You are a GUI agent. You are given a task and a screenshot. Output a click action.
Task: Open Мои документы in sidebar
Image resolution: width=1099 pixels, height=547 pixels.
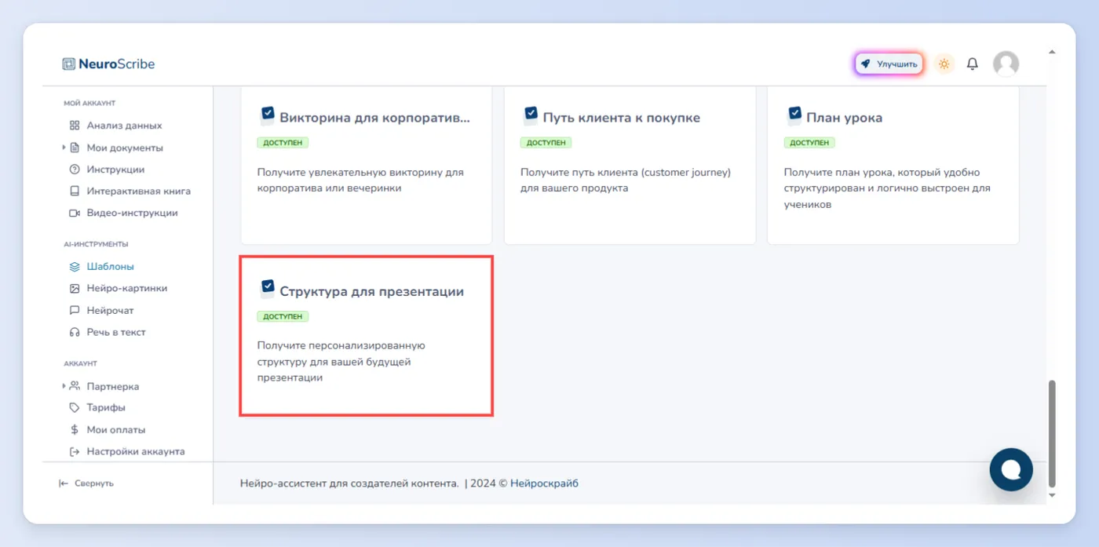click(125, 148)
